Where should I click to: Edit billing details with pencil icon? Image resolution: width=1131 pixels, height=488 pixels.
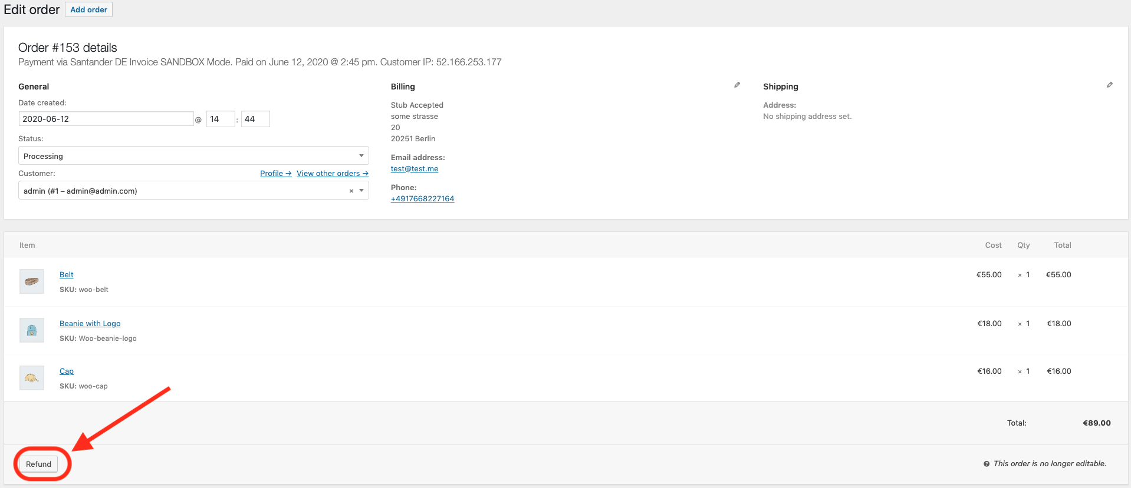pos(737,85)
